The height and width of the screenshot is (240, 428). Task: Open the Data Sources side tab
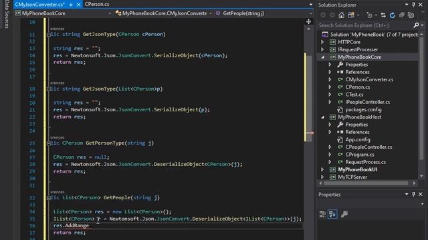7,14
